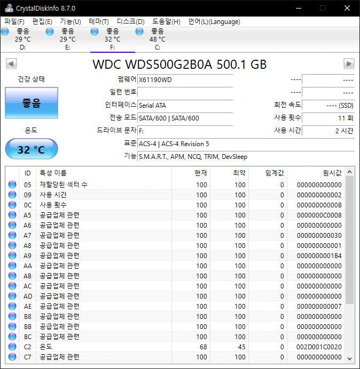Go to next disk with right arrow
Viewport: 360px width, 369px height.
click(349, 63)
